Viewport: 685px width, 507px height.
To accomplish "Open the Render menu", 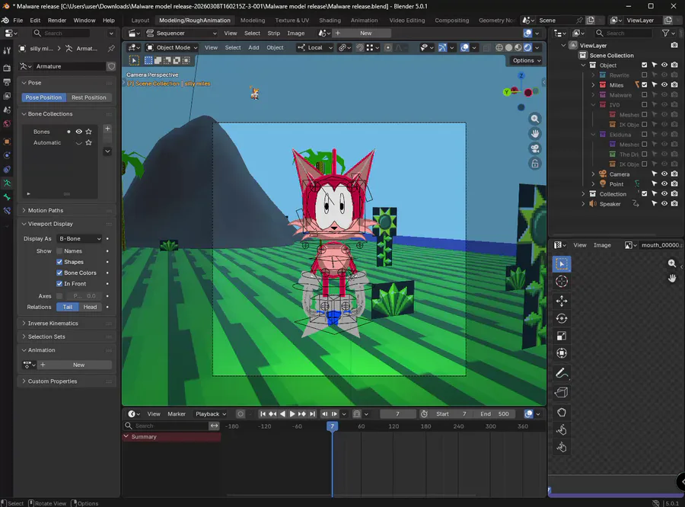I will [57, 20].
